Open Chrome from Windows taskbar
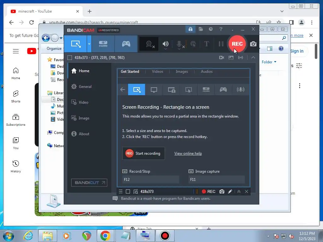323x242 pixels. pyautogui.click(x=105, y=236)
